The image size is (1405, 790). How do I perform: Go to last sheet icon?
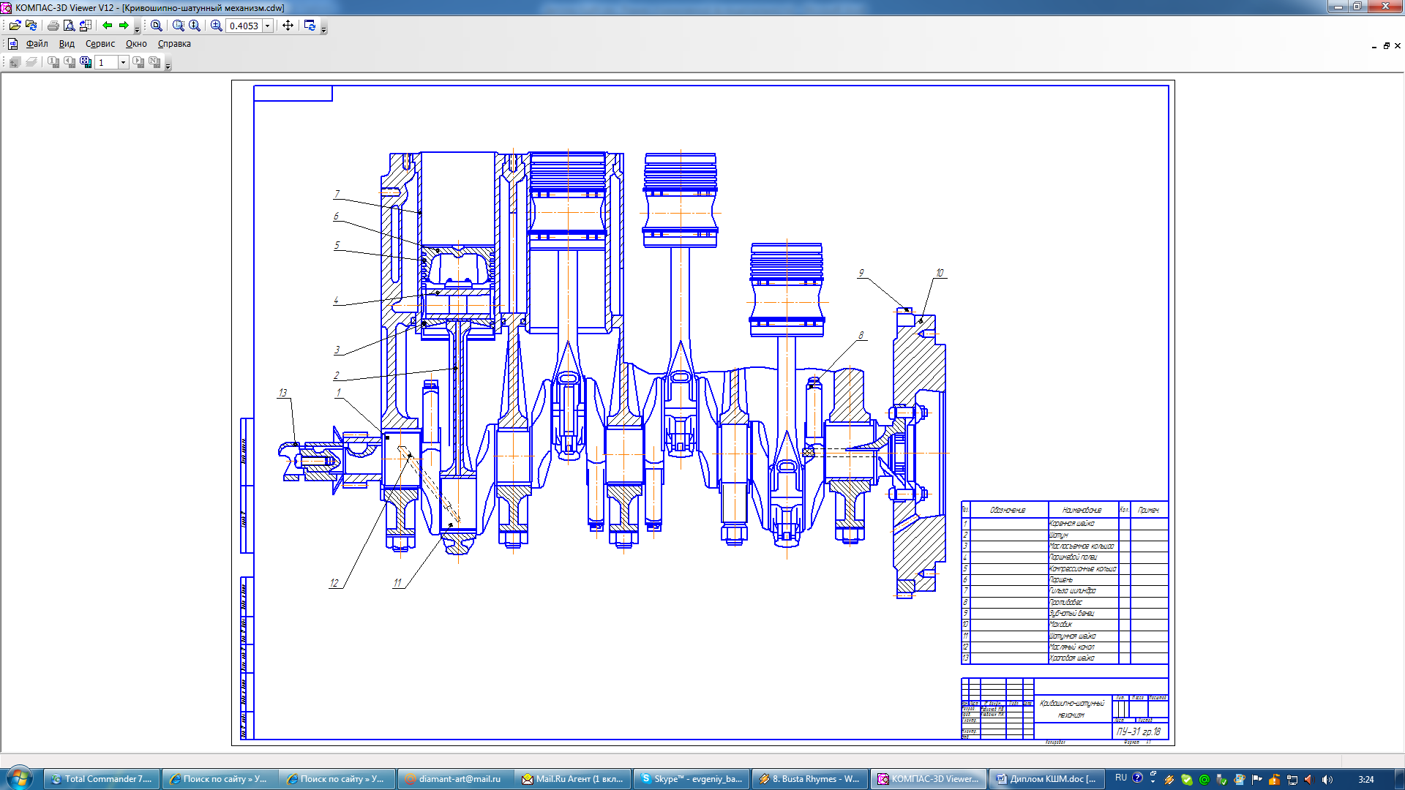tap(154, 62)
